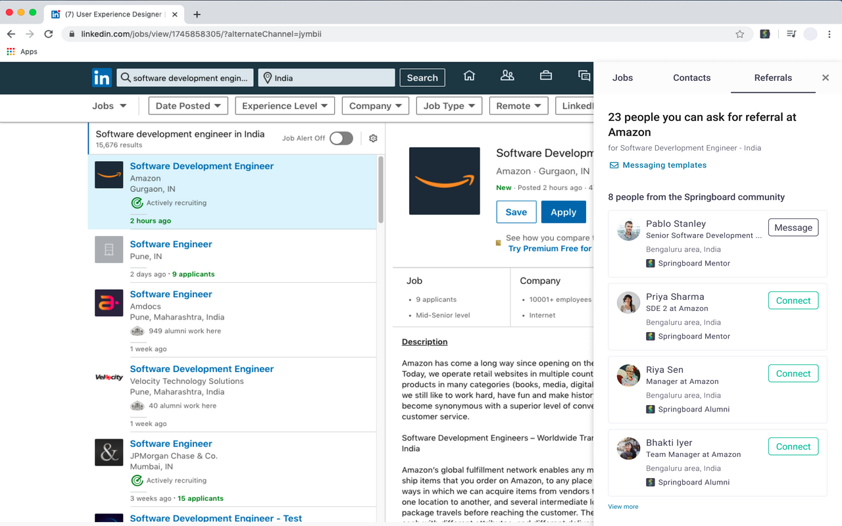This screenshot has height=526, width=842.
Task: Switch to the Contacts tab
Action: click(692, 78)
